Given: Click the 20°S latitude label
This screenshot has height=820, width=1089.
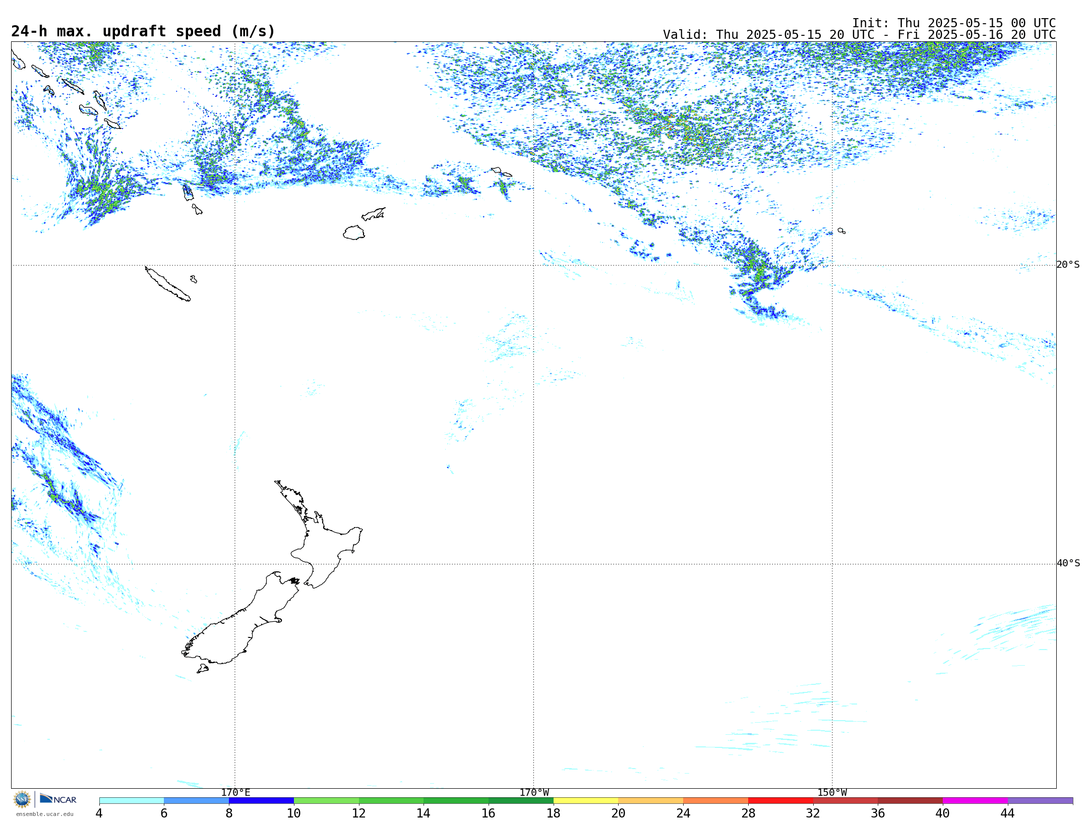Looking at the screenshot, I should click(x=1068, y=265).
